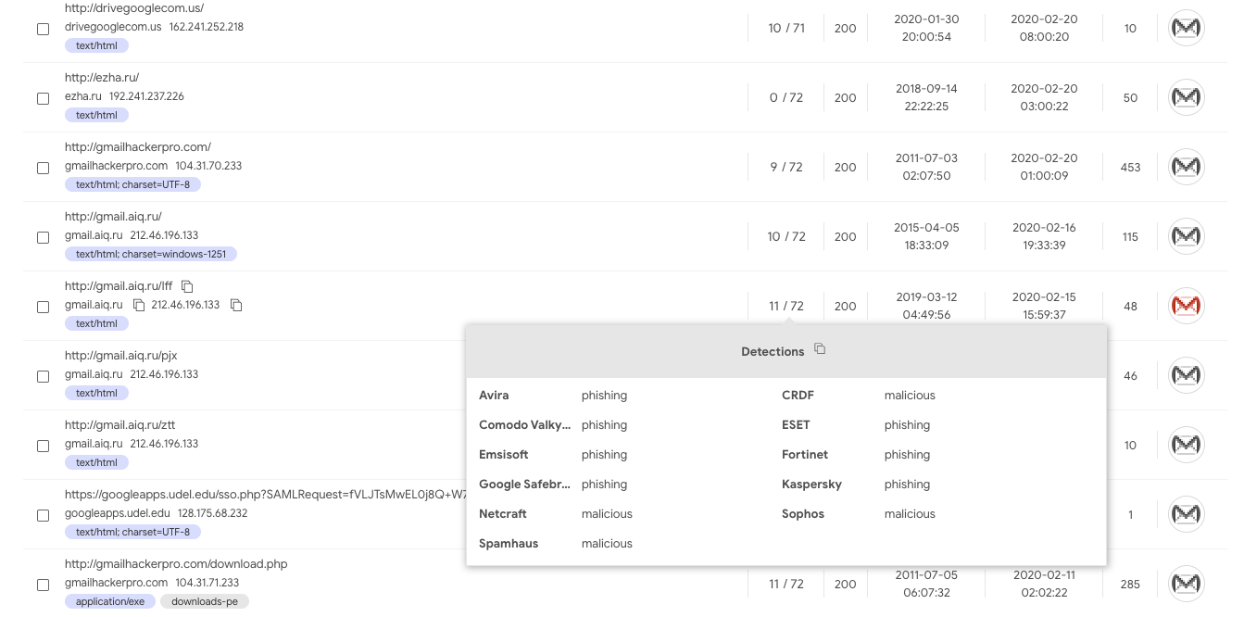
Task: Select the ezha.ru row checkbox
Action: click(43, 99)
